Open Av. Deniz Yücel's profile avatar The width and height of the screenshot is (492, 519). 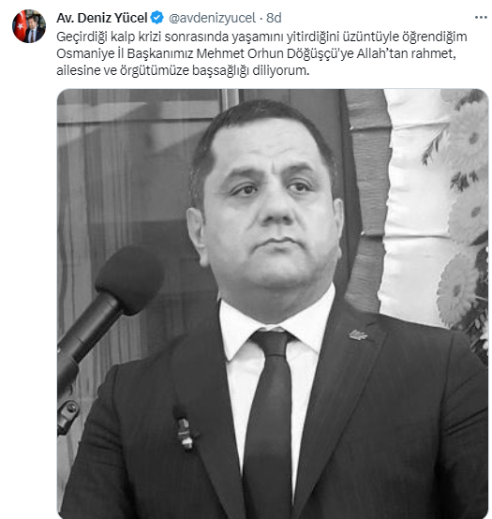[x=29, y=26]
